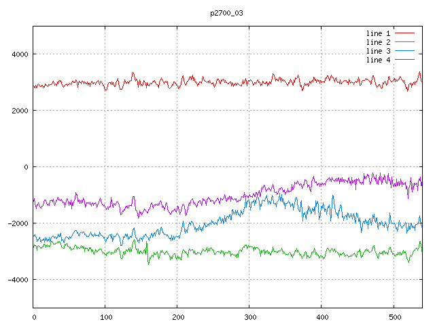Click the blue legend sample for line 3

404,51
